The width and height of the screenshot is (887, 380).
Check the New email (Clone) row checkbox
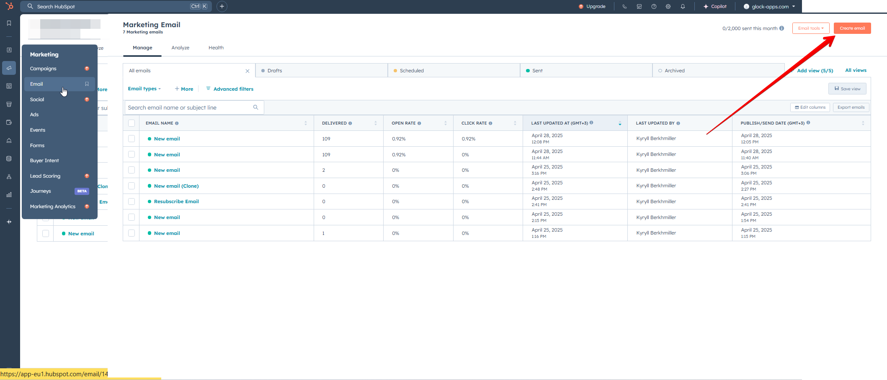132,186
